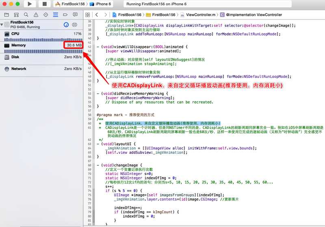Click 'static NSUInteger indexOfImg = 0;' line
The image size is (325, 227).
141,178
